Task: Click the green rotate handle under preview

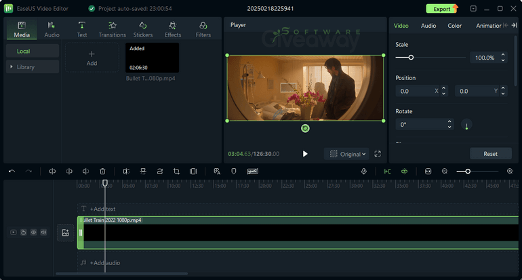Action: (x=305, y=128)
